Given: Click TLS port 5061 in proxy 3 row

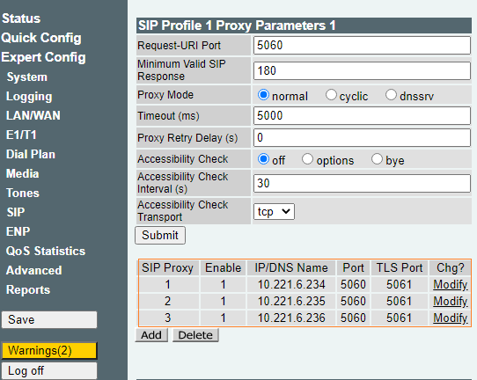Looking at the screenshot, I should click(400, 318).
